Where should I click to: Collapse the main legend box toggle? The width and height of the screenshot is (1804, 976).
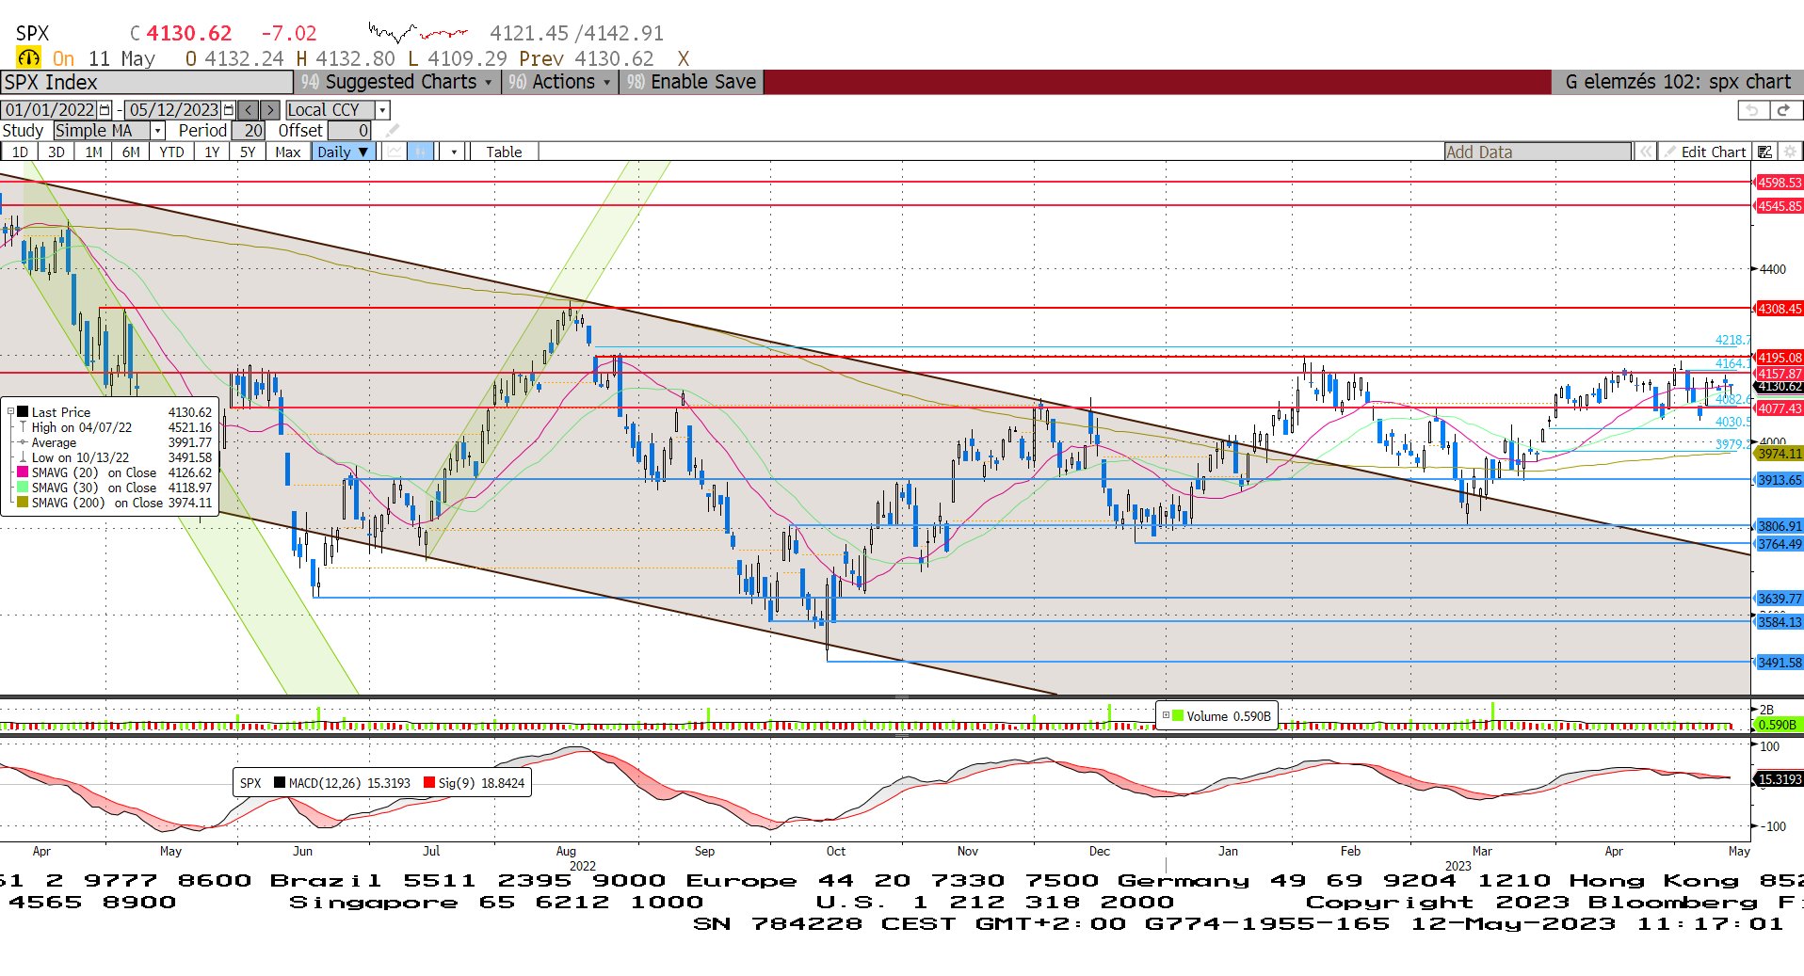[10, 412]
